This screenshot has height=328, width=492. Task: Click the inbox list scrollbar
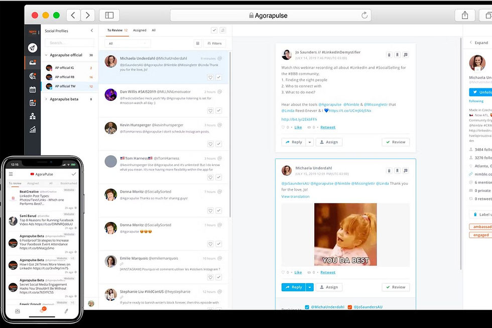[230, 134]
